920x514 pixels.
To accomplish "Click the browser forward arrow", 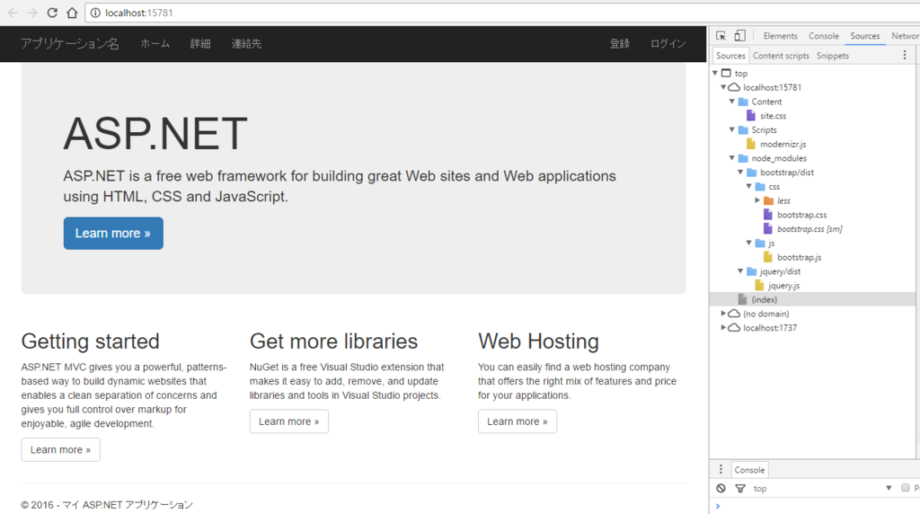I will 32,13.
